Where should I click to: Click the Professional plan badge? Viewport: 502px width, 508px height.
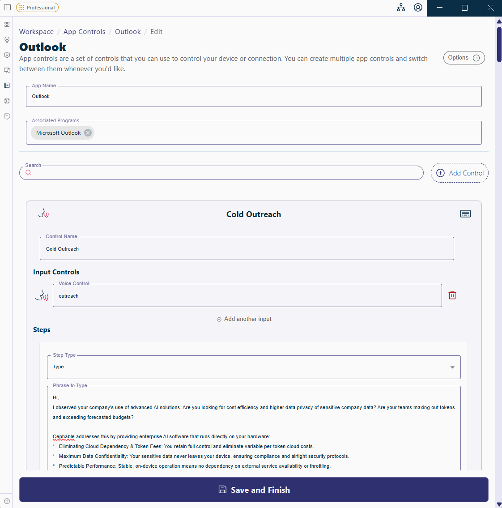tap(37, 8)
